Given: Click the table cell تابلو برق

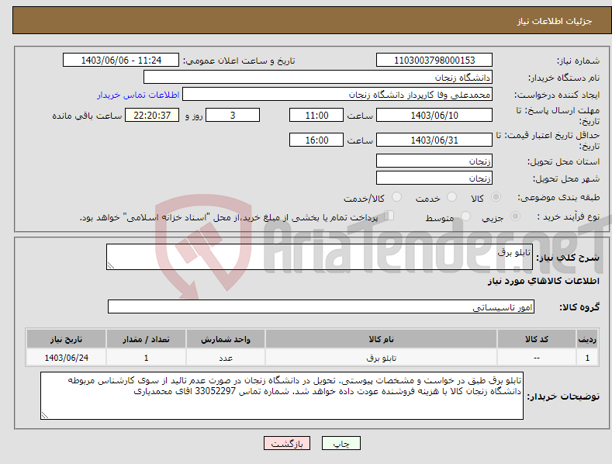Looking at the screenshot, I should [381, 358].
